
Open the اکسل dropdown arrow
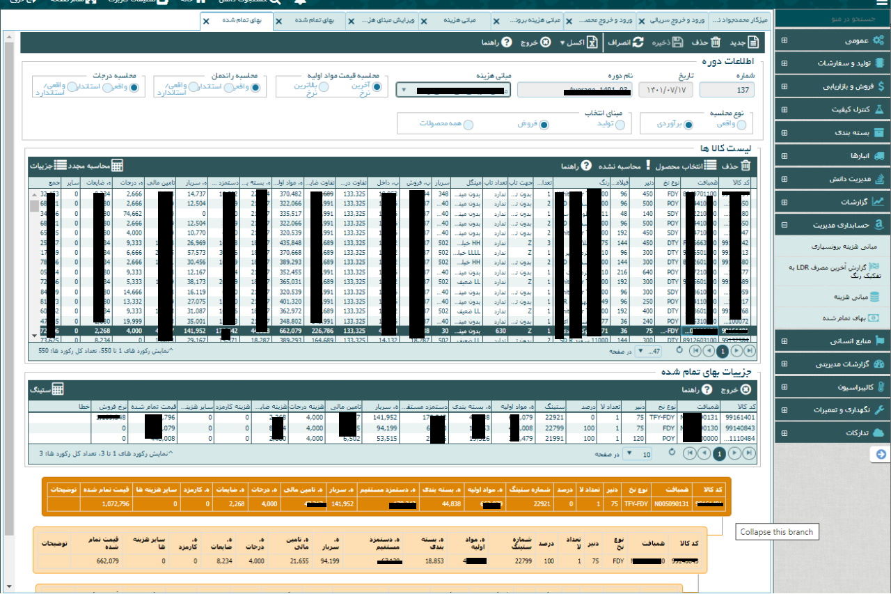(x=562, y=43)
